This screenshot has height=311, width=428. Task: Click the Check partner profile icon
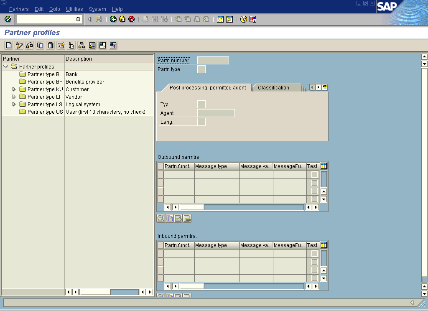tap(60, 45)
